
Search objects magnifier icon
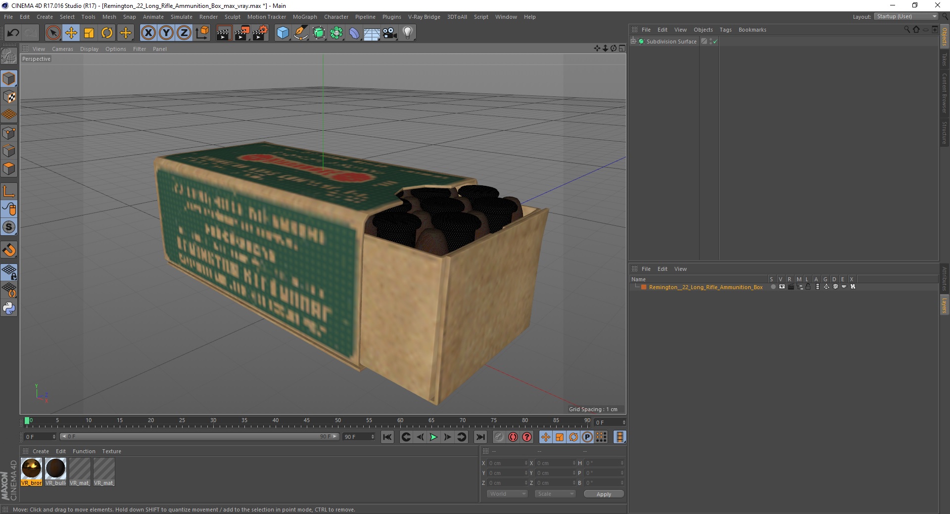coord(906,30)
